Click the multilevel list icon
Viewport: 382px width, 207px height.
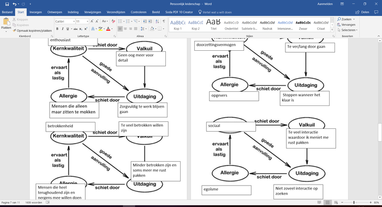coord(136,21)
